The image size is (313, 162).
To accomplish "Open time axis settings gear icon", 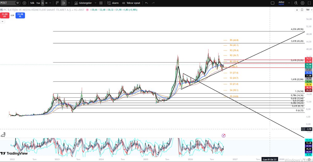I will click(x=309, y=159).
